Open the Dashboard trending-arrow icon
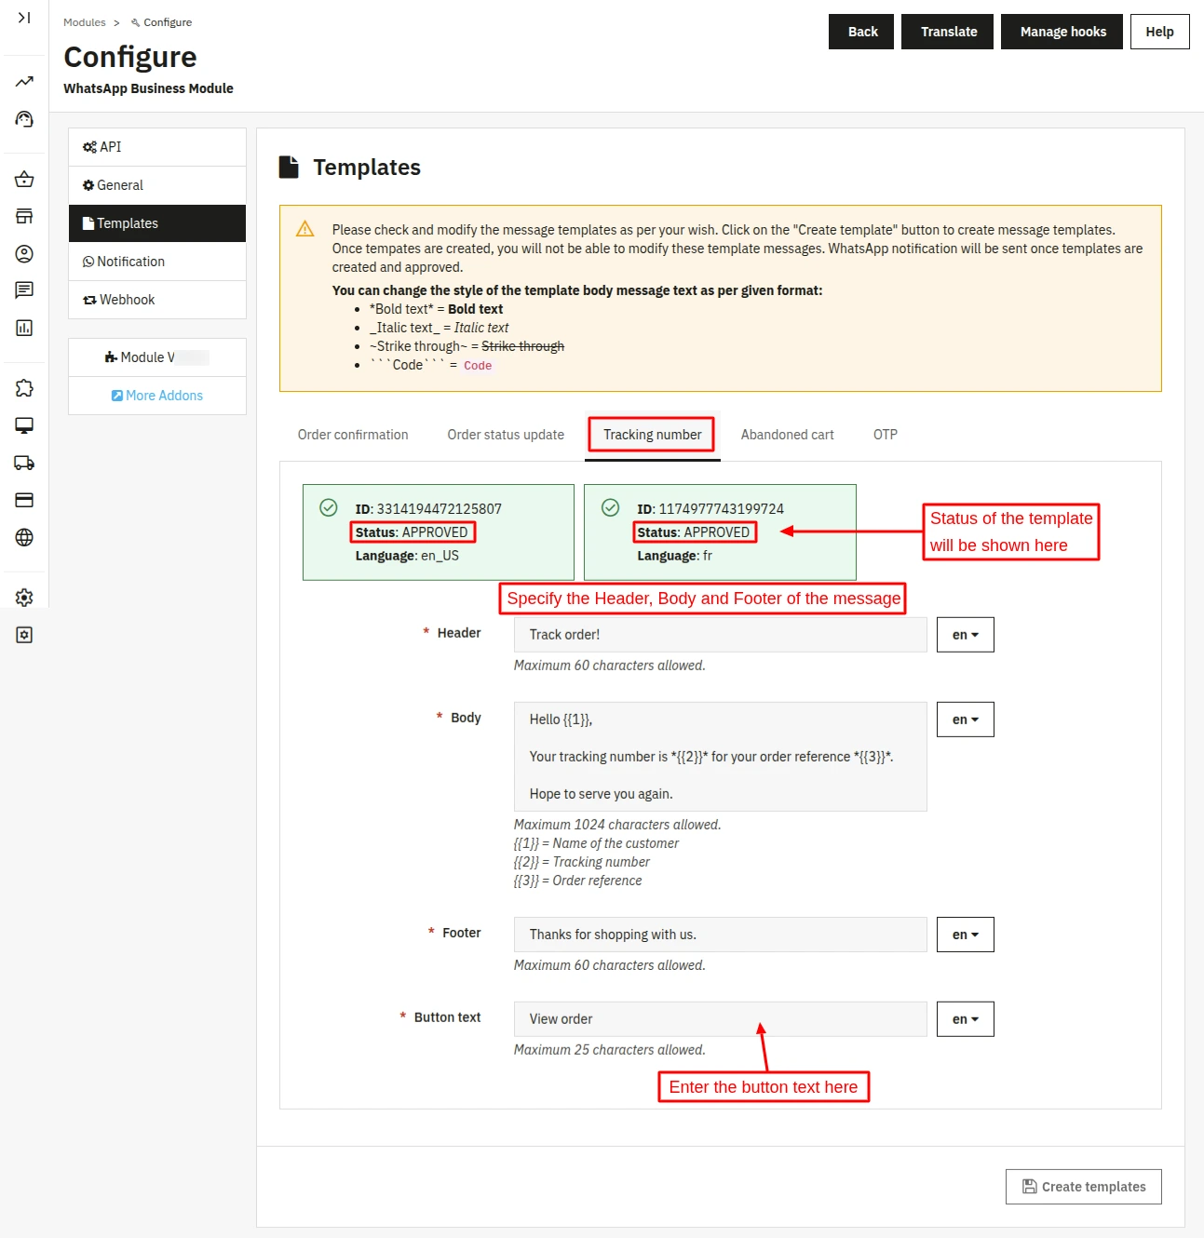 tap(24, 82)
